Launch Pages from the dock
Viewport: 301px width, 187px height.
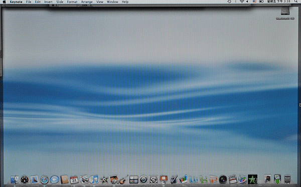pos(174,179)
